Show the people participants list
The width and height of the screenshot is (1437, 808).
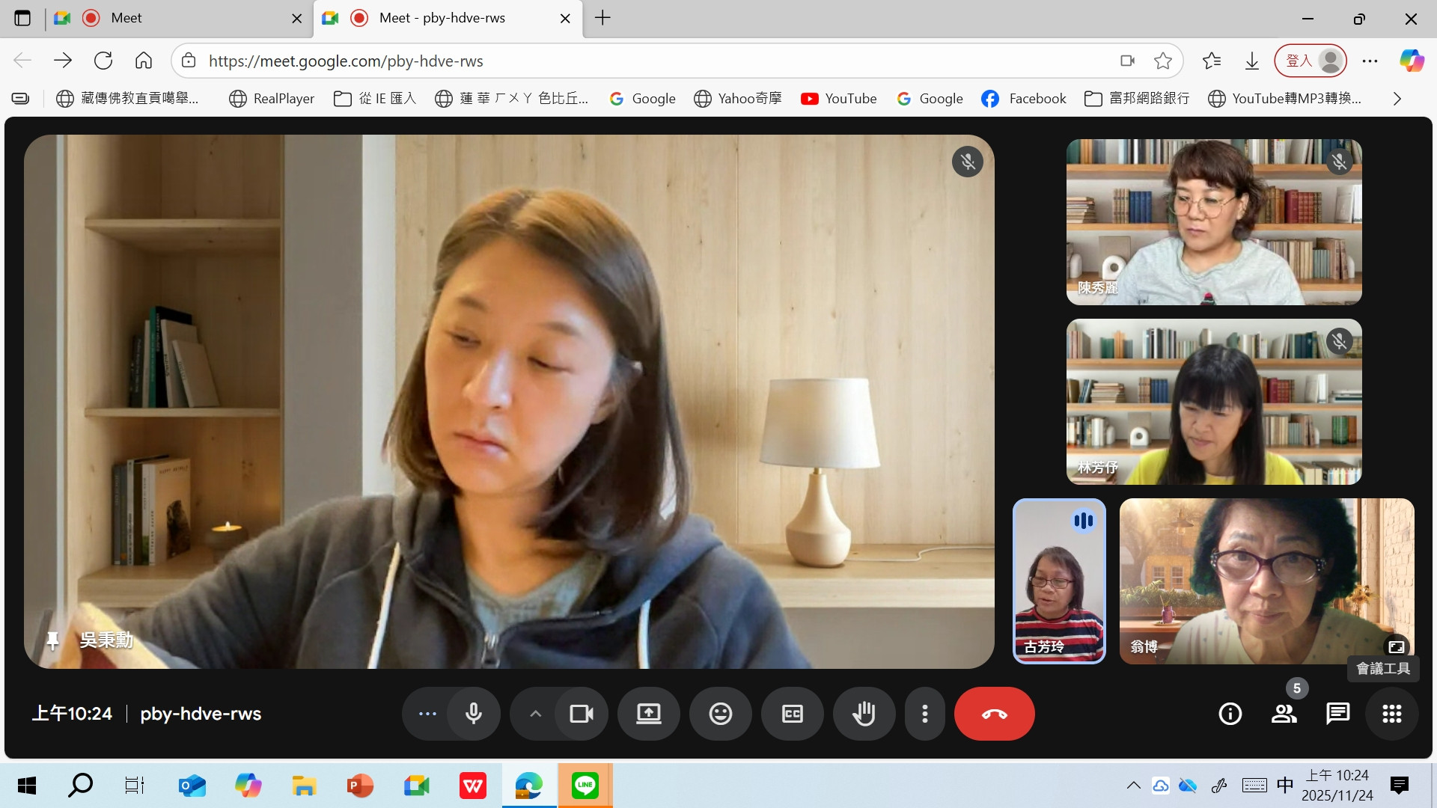point(1284,714)
